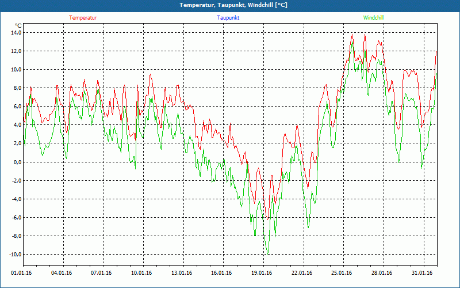The height and width of the screenshot is (288, 460).
Task: Click the 4,0 y-axis value
Action: pos(17,125)
